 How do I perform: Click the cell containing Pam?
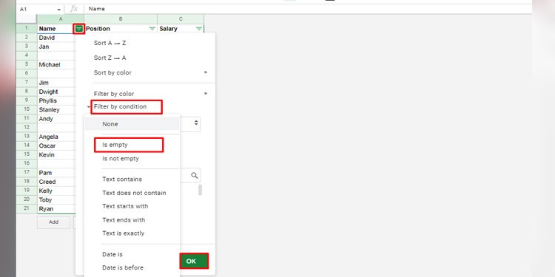click(x=56, y=173)
